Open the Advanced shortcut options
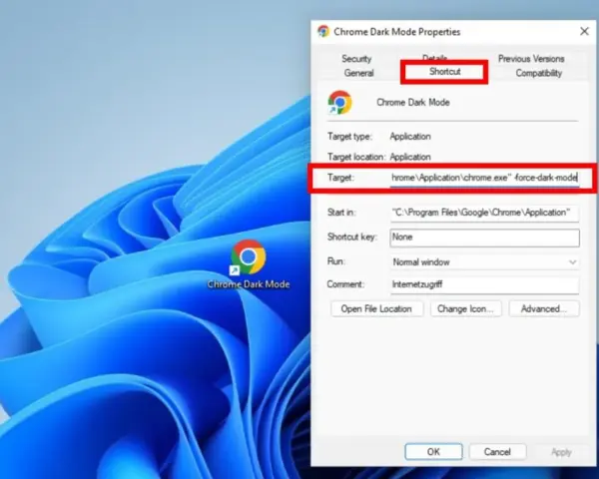The image size is (599, 479). click(x=544, y=308)
